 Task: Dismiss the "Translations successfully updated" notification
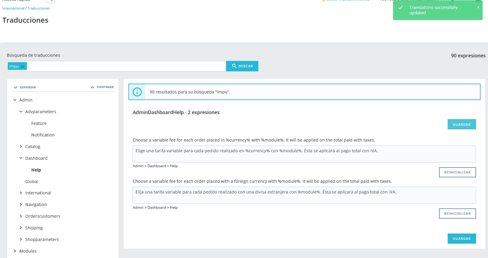[x=478, y=7]
